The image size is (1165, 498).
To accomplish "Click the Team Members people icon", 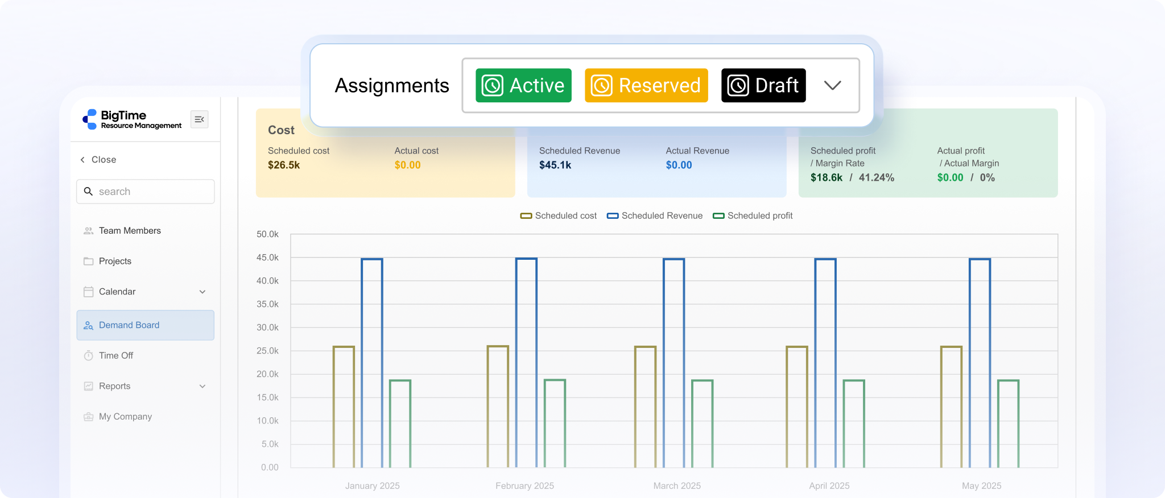I will tap(88, 231).
